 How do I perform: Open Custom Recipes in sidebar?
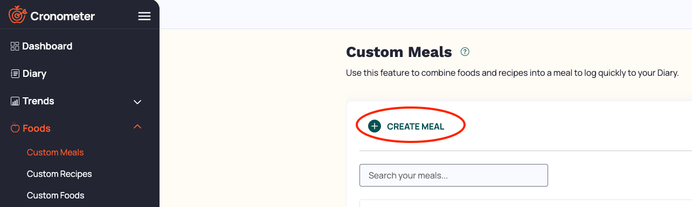tap(59, 174)
